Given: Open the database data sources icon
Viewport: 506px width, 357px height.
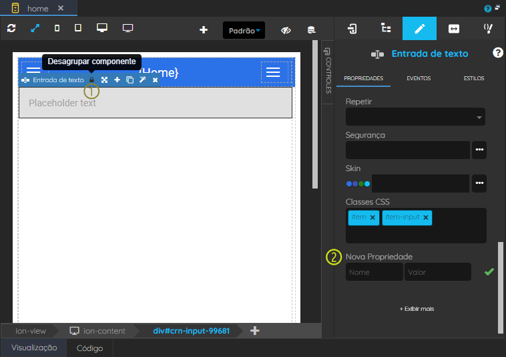Looking at the screenshot, I should pos(311,30).
